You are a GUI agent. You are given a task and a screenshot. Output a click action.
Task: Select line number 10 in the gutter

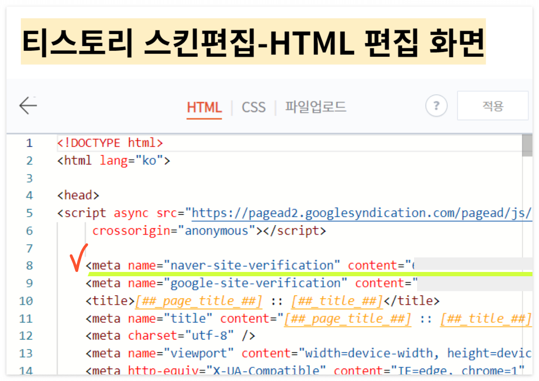click(26, 301)
